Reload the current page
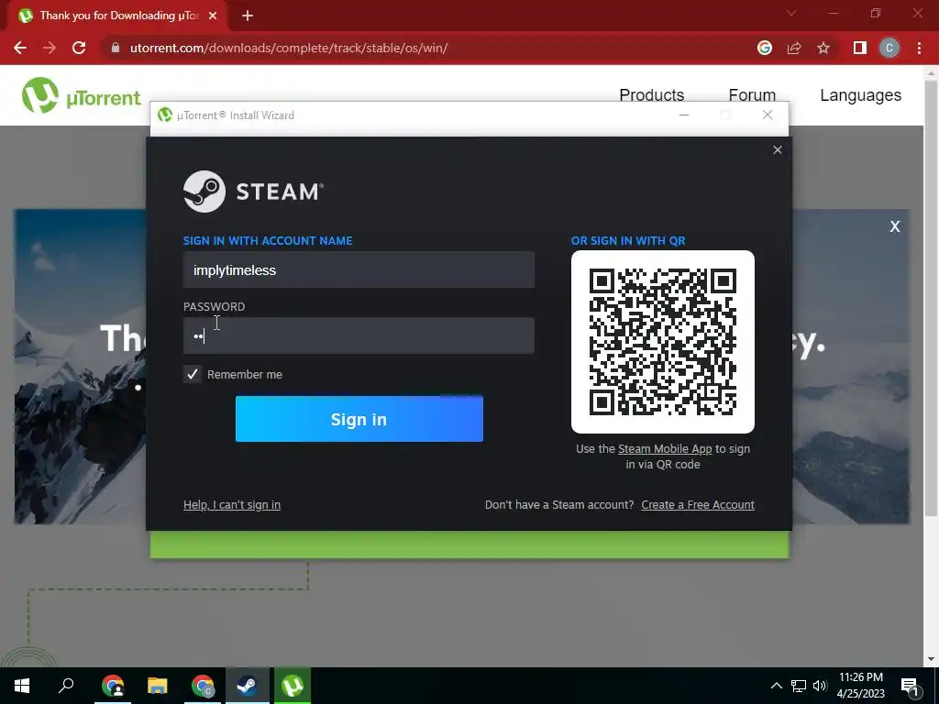 79,48
